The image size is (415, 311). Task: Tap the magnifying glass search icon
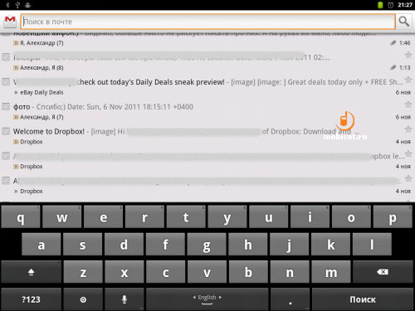(403, 22)
